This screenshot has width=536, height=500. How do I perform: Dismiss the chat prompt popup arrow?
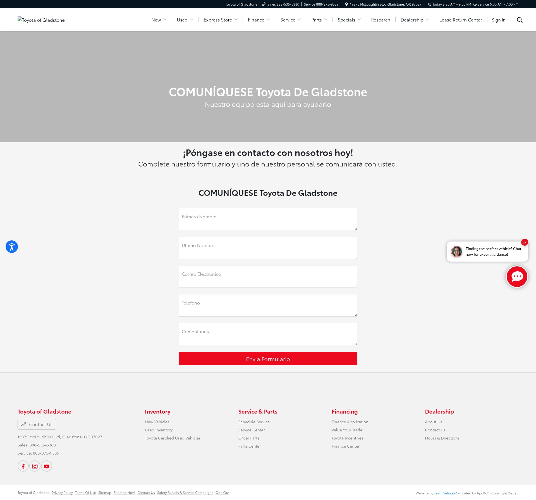coord(525,242)
